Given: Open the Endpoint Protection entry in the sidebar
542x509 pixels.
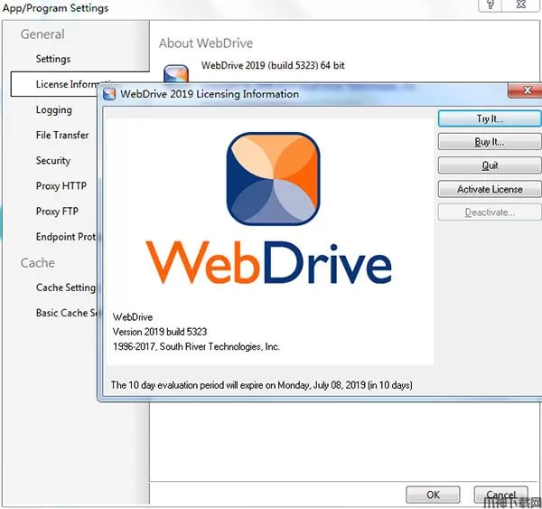Looking at the screenshot, I should 68,237.
